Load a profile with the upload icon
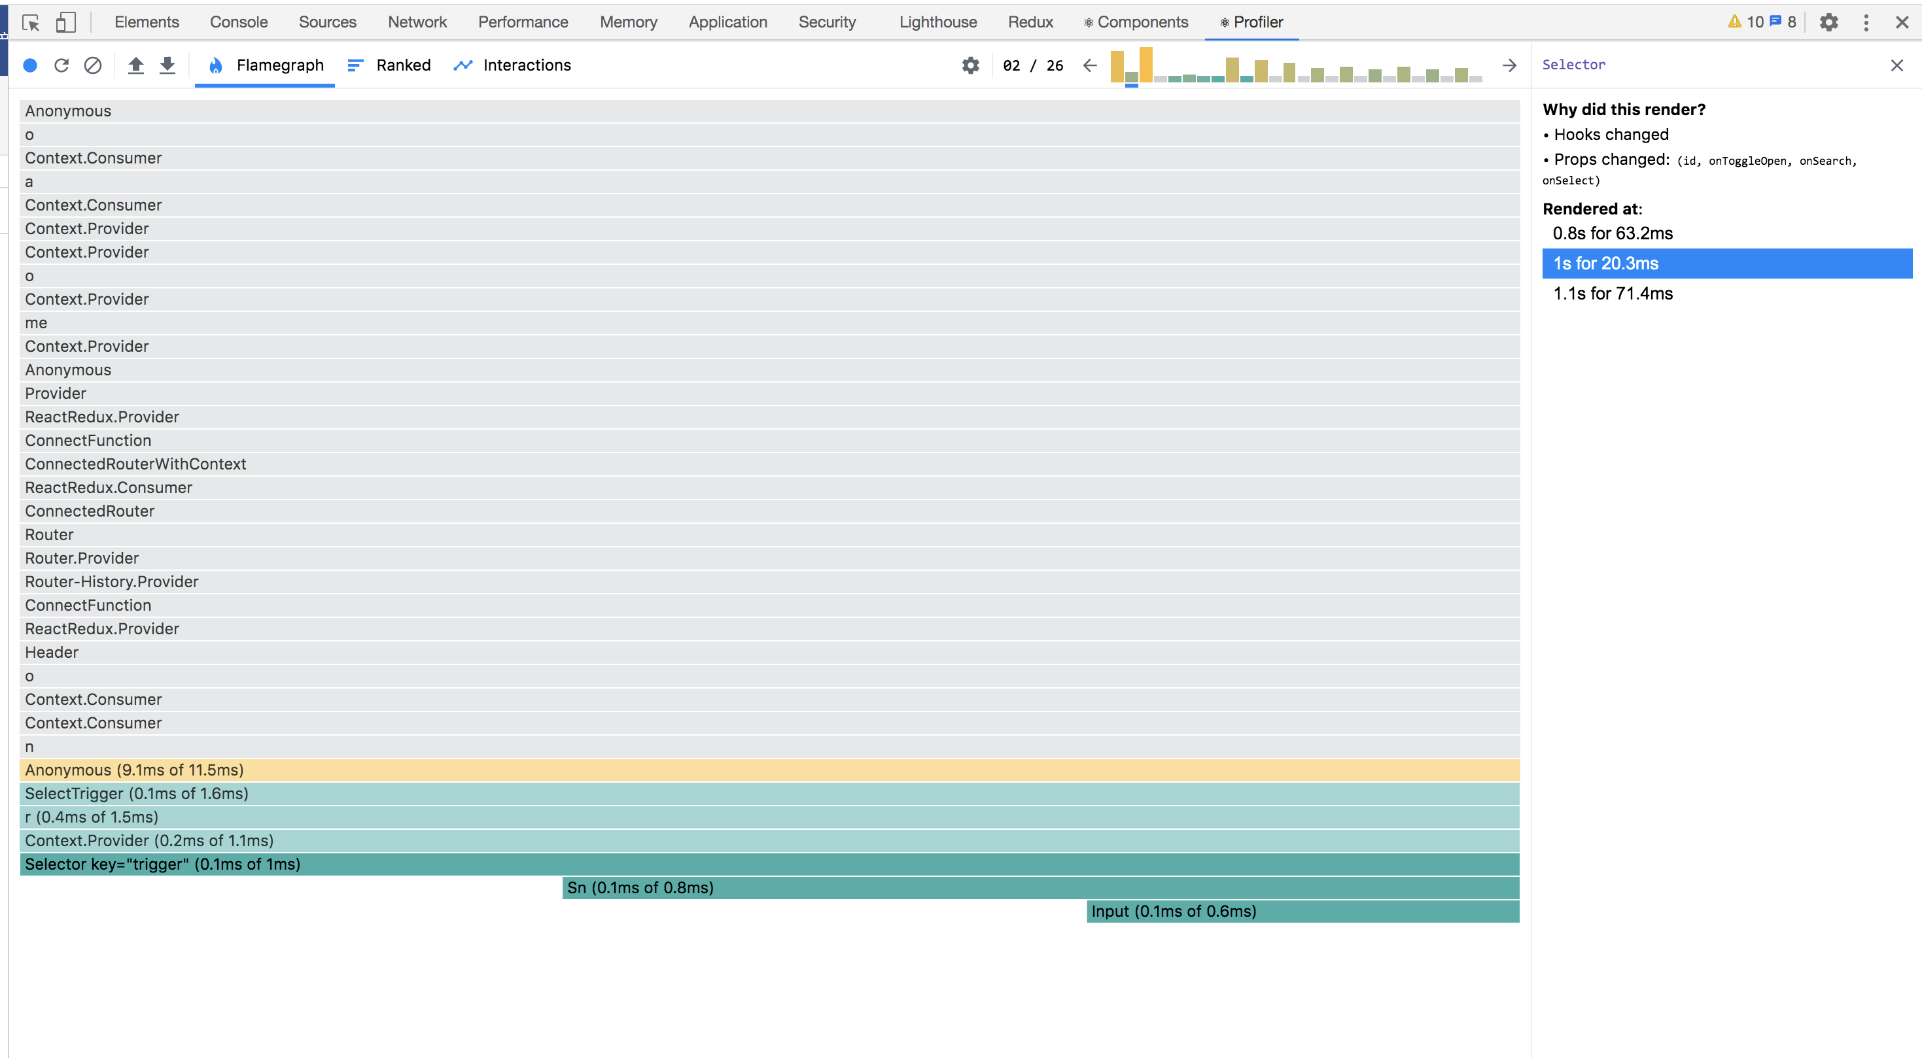Screen dimensions: 1922x1058 [136, 65]
